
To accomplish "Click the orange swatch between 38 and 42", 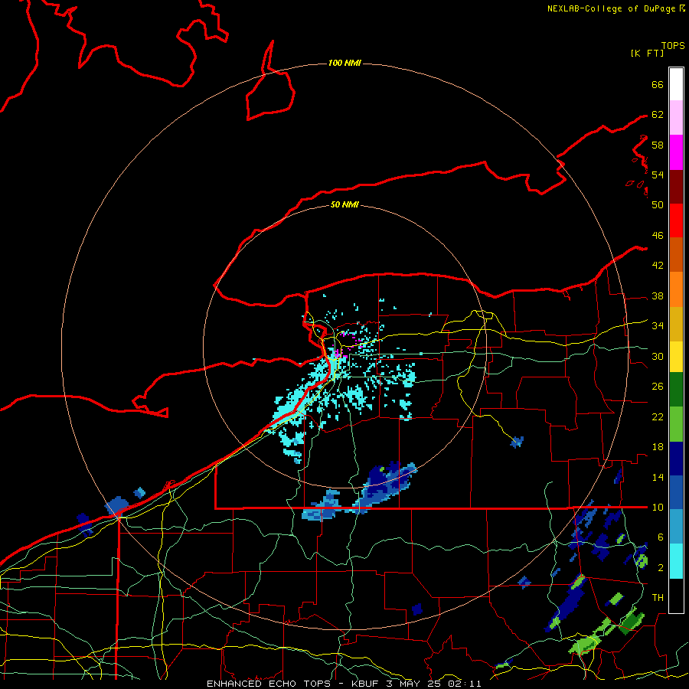I will [676, 289].
